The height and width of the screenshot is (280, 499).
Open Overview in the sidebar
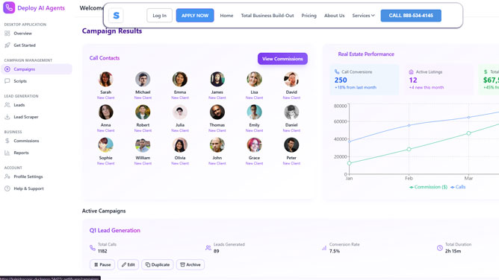click(37, 34)
